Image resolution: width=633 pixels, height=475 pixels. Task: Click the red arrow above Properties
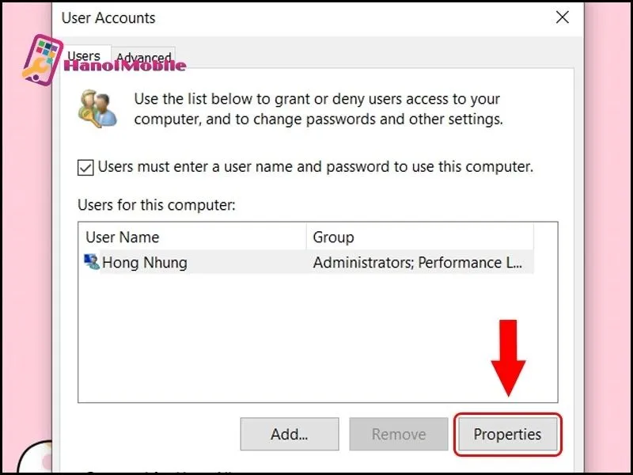point(508,356)
